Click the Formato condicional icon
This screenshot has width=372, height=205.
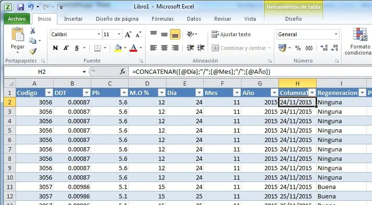pyautogui.click(x=360, y=34)
